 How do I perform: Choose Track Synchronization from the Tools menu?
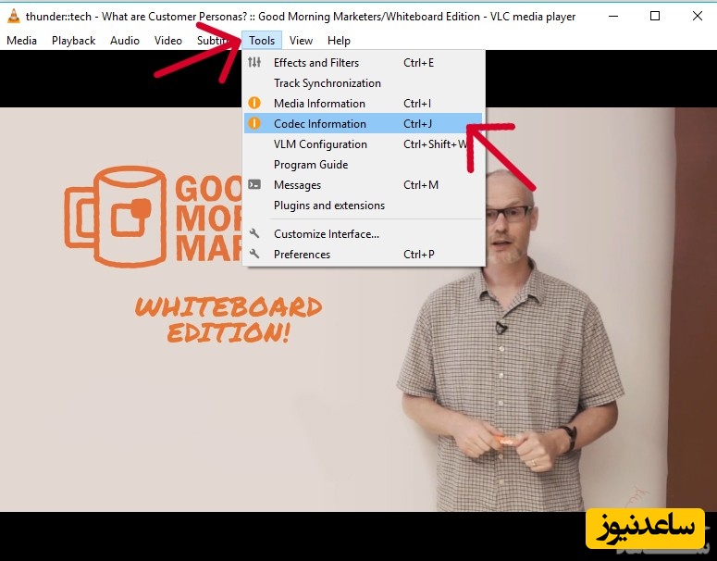pyautogui.click(x=327, y=83)
